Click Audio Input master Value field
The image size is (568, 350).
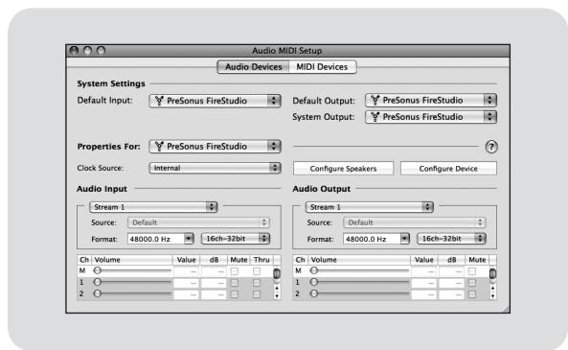click(x=186, y=271)
